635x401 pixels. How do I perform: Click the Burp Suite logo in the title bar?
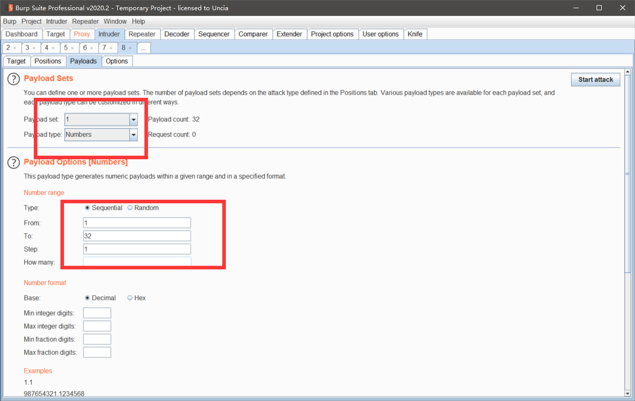(10, 8)
